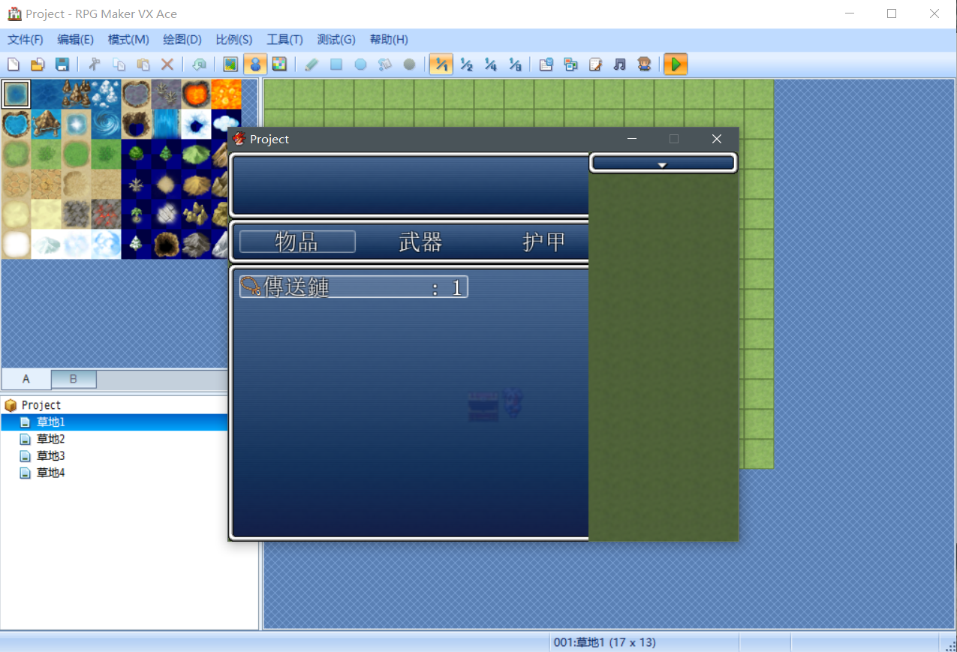This screenshot has width=957, height=652.
Task: Create a new project via toolbar icon
Action: coord(14,65)
